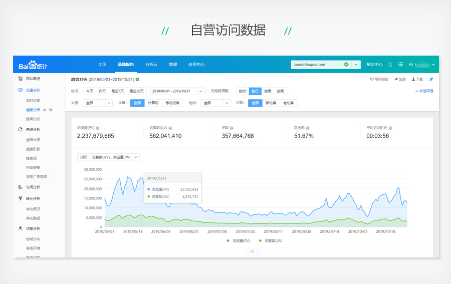Open 指定广告跟踪 in sidebar
This screenshot has width=451, height=284.
(x=37, y=176)
